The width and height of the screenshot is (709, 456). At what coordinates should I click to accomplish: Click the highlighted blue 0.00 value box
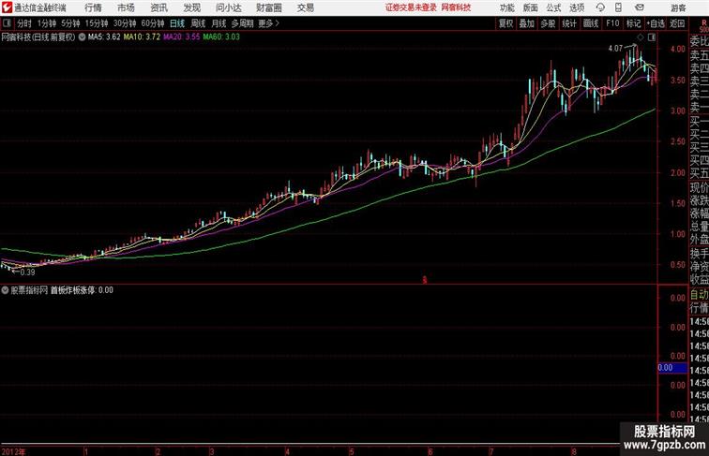[x=672, y=368]
